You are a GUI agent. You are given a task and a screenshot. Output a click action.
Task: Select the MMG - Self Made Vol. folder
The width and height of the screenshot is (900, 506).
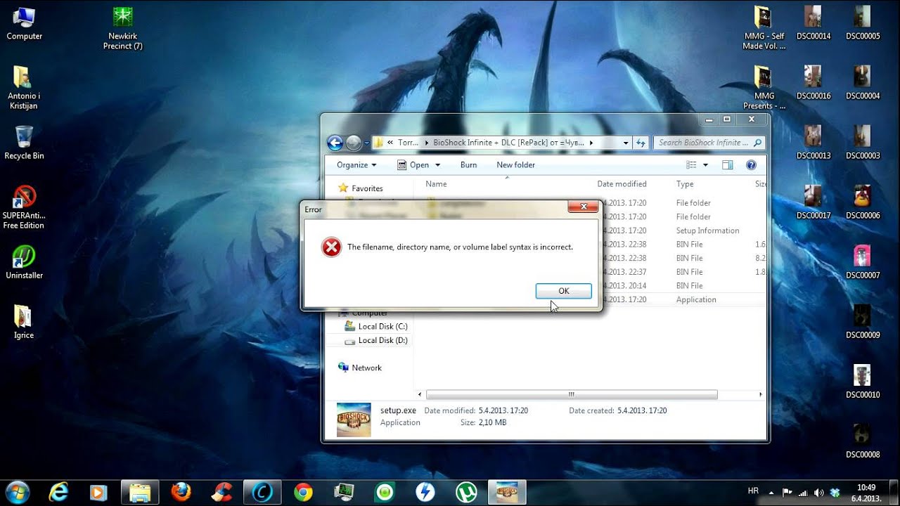(x=764, y=28)
